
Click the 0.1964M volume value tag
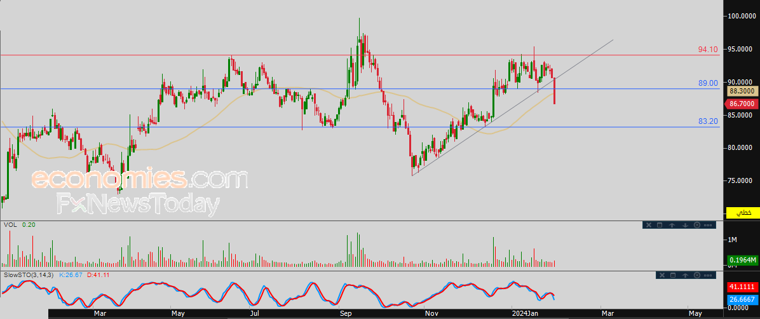coord(743,260)
